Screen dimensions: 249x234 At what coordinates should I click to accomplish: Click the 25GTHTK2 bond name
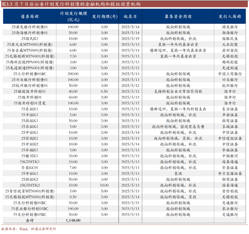30,185
